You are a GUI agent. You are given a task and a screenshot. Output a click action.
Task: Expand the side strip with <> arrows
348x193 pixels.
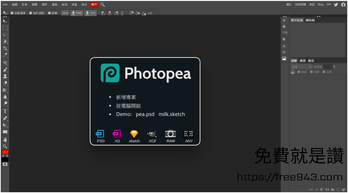(285, 16)
